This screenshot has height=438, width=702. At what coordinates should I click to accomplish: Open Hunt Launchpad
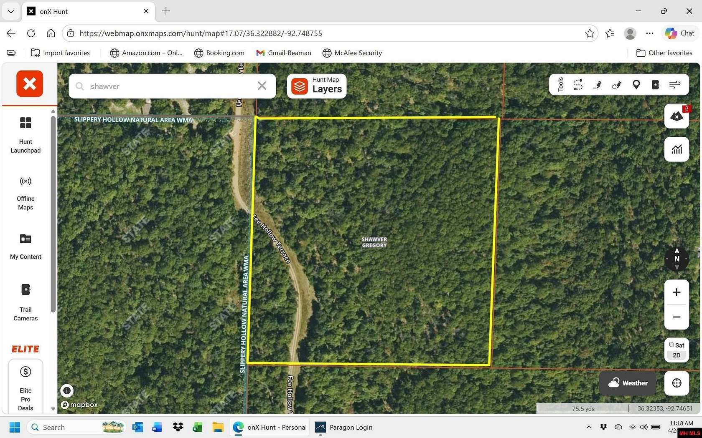25,134
